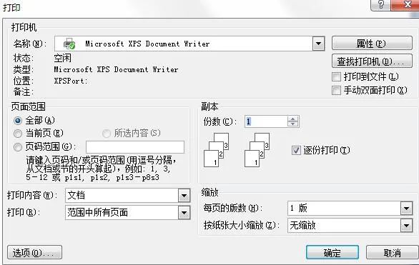Open the 打印 range pages dropdown arrow
This screenshot has width=419, height=265.
[x=184, y=213]
